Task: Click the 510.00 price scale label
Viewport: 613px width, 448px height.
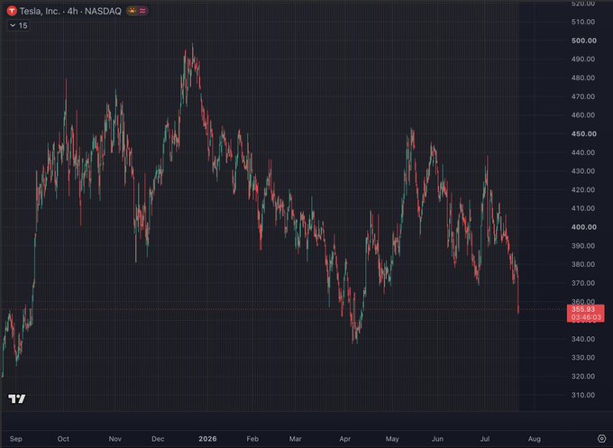Action: click(x=583, y=22)
